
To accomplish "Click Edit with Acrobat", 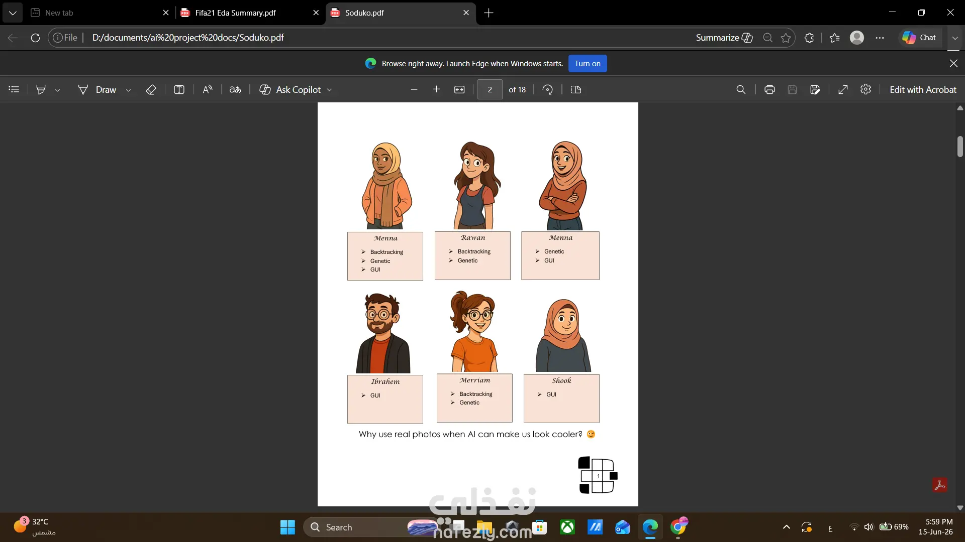I will [923, 89].
